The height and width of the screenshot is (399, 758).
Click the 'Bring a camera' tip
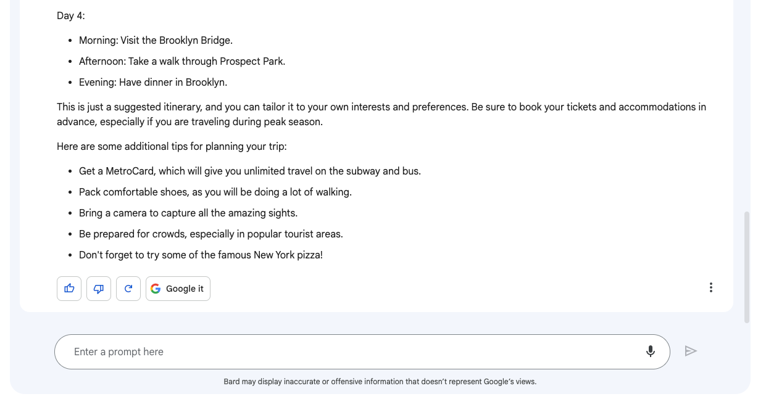(188, 213)
